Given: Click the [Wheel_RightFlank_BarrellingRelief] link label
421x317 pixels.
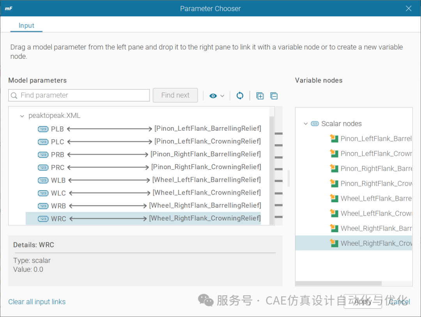Looking at the screenshot, I should (x=205, y=205).
